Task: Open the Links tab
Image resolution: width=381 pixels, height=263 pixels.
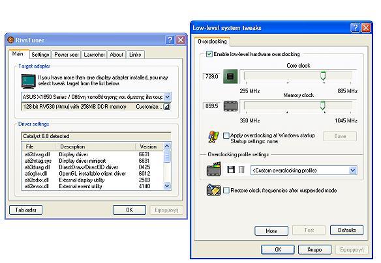Action: (x=135, y=55)
